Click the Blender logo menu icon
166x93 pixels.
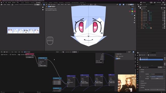[1, 2]
